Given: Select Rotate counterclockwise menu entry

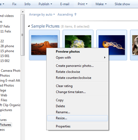Looking at the screenshot, I should point(74,78).
